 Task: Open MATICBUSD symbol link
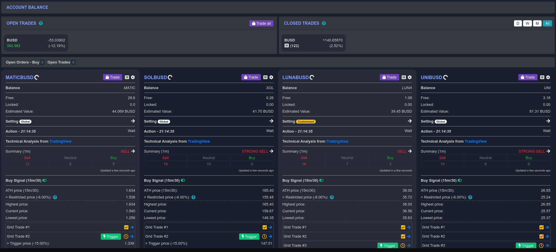(x=19, y=77)
